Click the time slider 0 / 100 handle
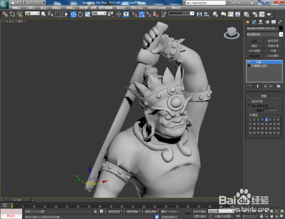Screen dimensions: 285x219 pos(17,200)
